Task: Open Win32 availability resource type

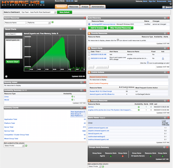Action: click(7, 100)
